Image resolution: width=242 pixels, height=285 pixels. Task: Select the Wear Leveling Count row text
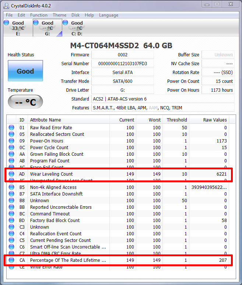pyautogui.click(x=52, y=174)
